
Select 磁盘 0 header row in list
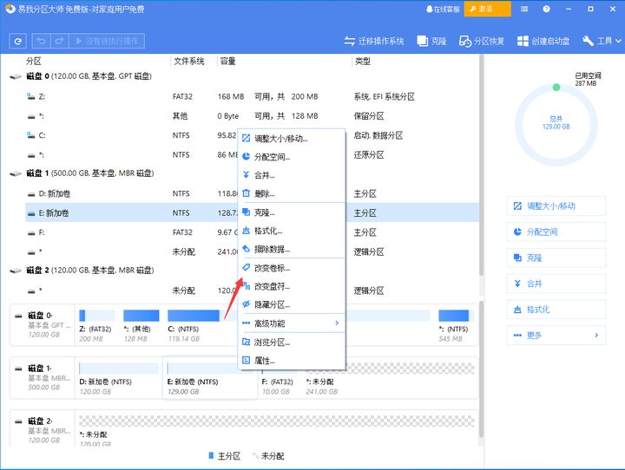244,76
